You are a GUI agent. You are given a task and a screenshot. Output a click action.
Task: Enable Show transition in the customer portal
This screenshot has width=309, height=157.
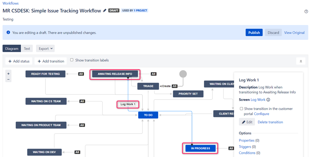242,108
